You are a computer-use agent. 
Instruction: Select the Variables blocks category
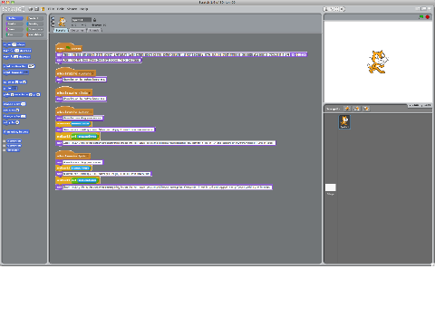pyautogui.click(x=34, y=34)
